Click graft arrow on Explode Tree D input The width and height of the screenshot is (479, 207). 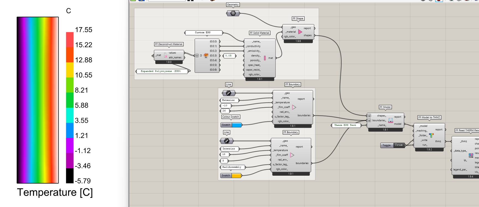(x=197, y=55)
